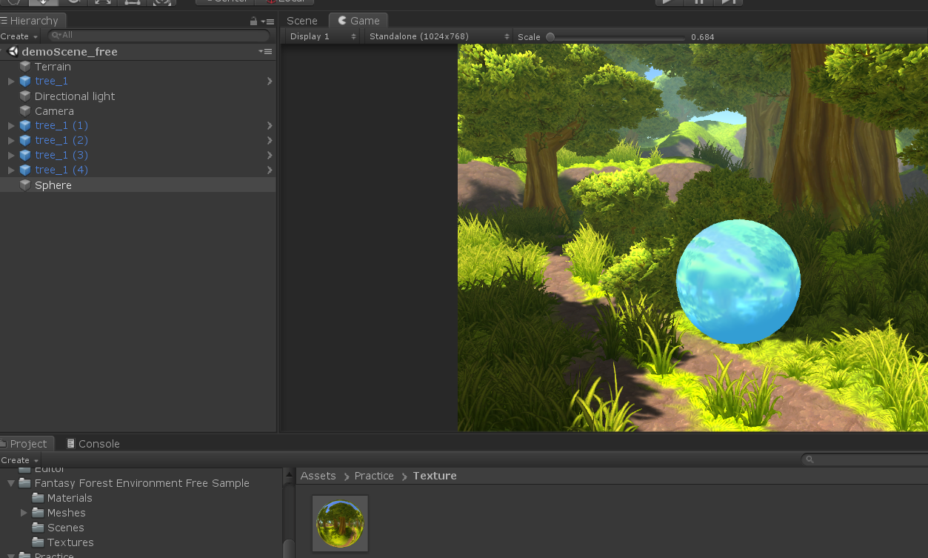The width and height of the screenshot is (928, 558).
Task: Click the tree_1 (1) label
Action: pyautogui.click(x=61, y=125)
